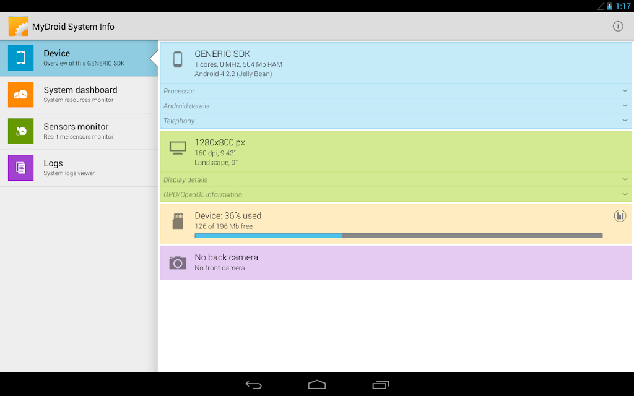This screenshot has height=396, width=634.
Task: Select the blue Device phone icon
Action: pos(20,58)
